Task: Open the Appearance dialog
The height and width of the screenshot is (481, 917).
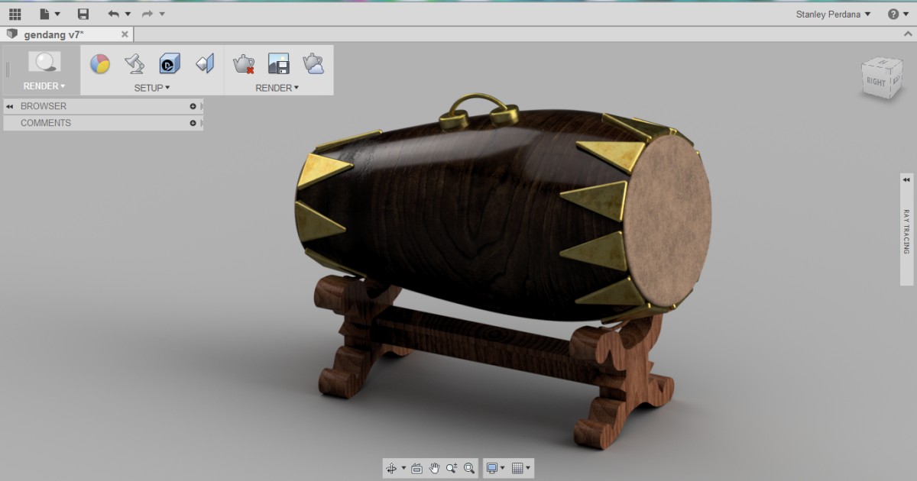Action: [100, 64]
